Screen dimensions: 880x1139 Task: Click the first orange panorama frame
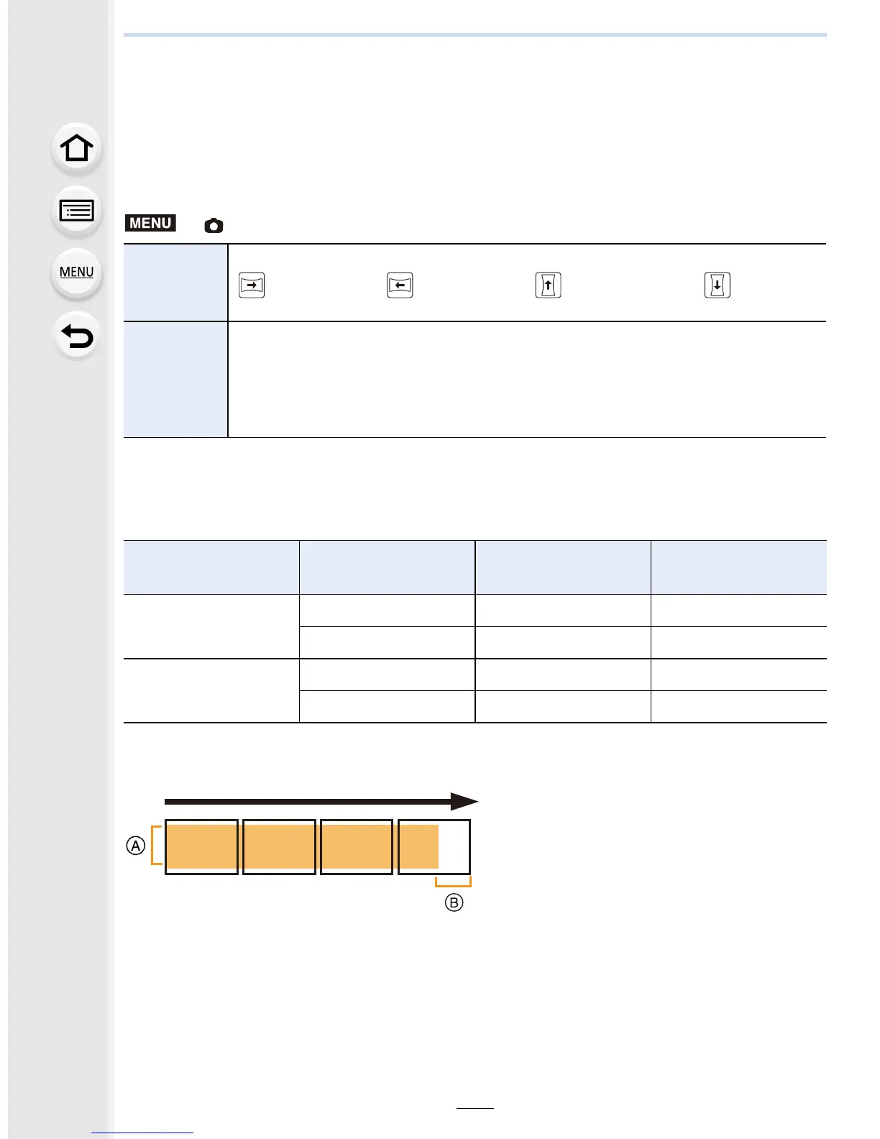point(201,847)
